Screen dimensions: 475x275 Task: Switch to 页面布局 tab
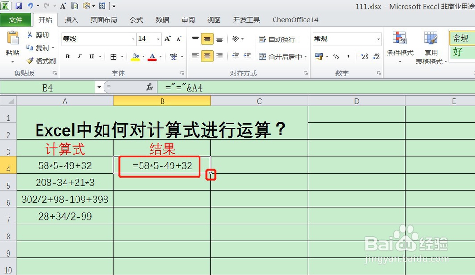(104, 20)
